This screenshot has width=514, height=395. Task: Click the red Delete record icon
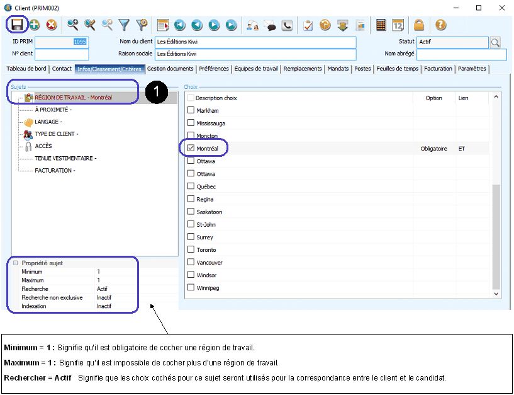click(51, 25)
